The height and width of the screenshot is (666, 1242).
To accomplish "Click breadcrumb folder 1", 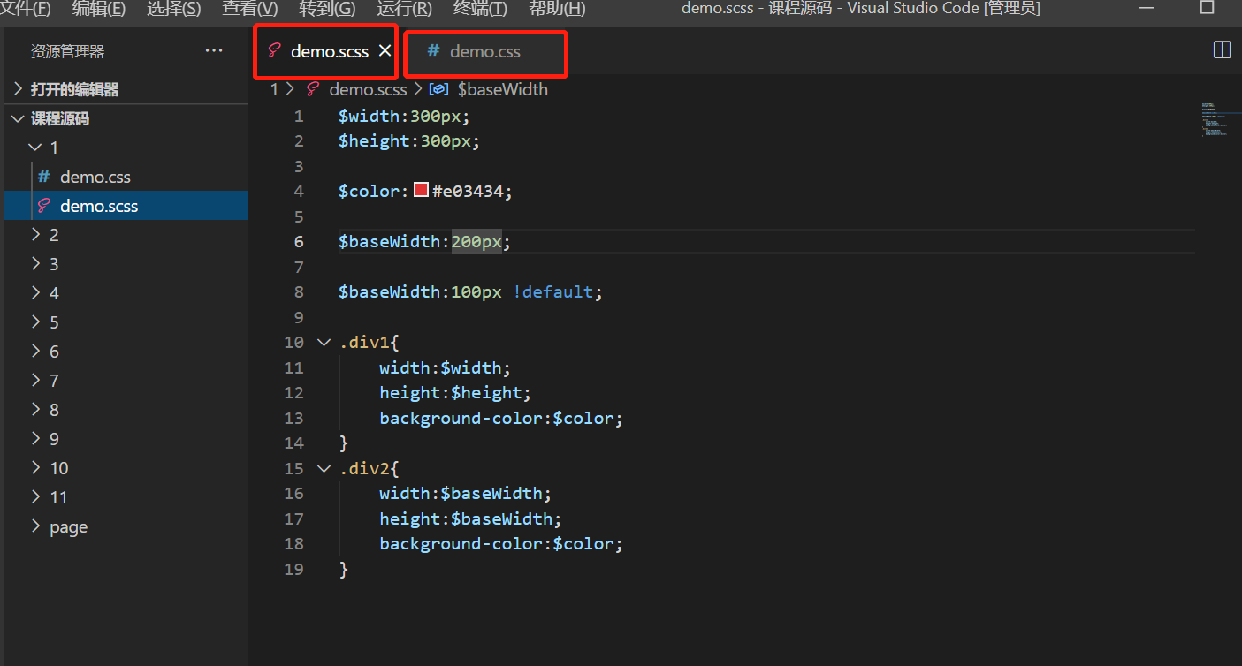I will [275, 89].
